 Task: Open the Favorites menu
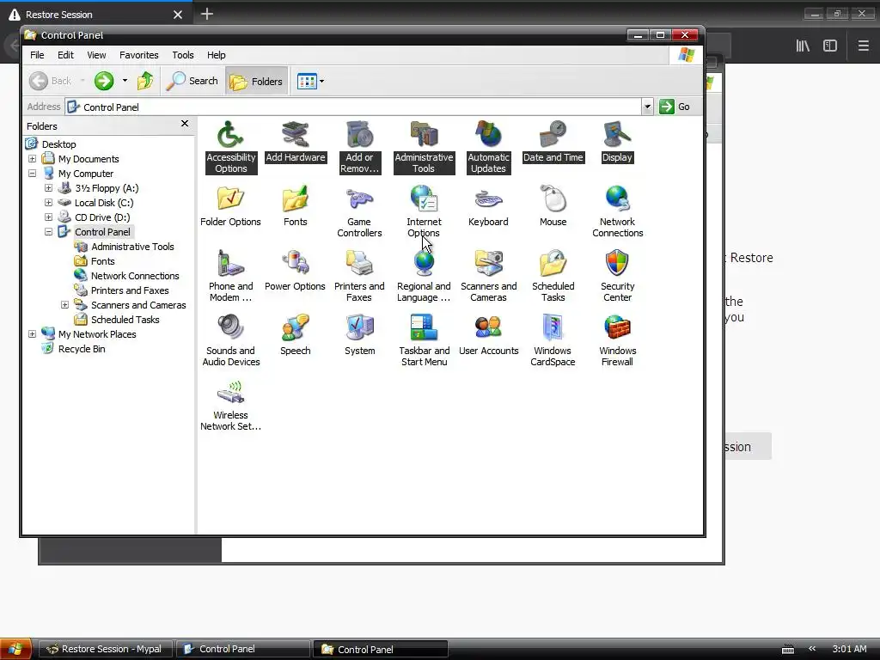point(138,55)
